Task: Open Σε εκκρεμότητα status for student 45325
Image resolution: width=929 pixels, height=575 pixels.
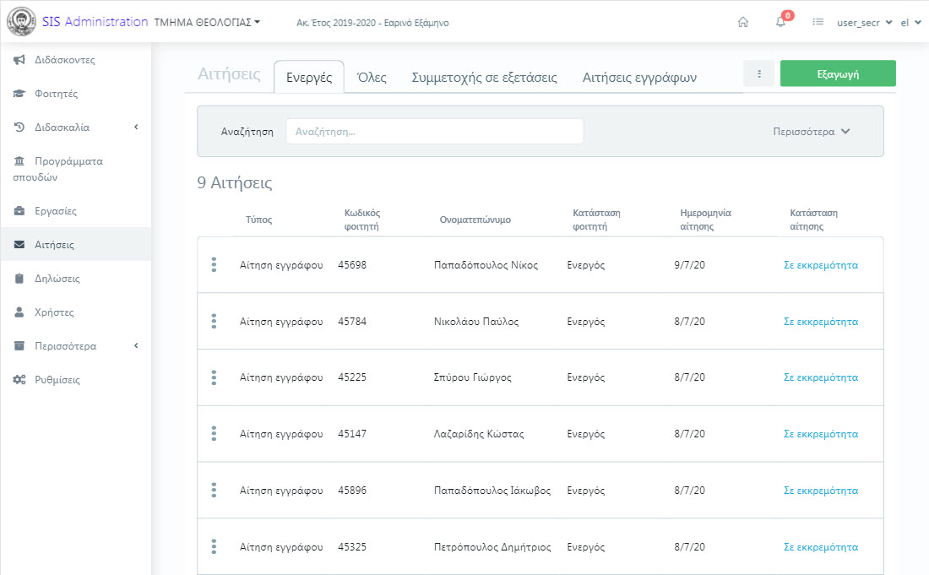Action: pos(821,546)
